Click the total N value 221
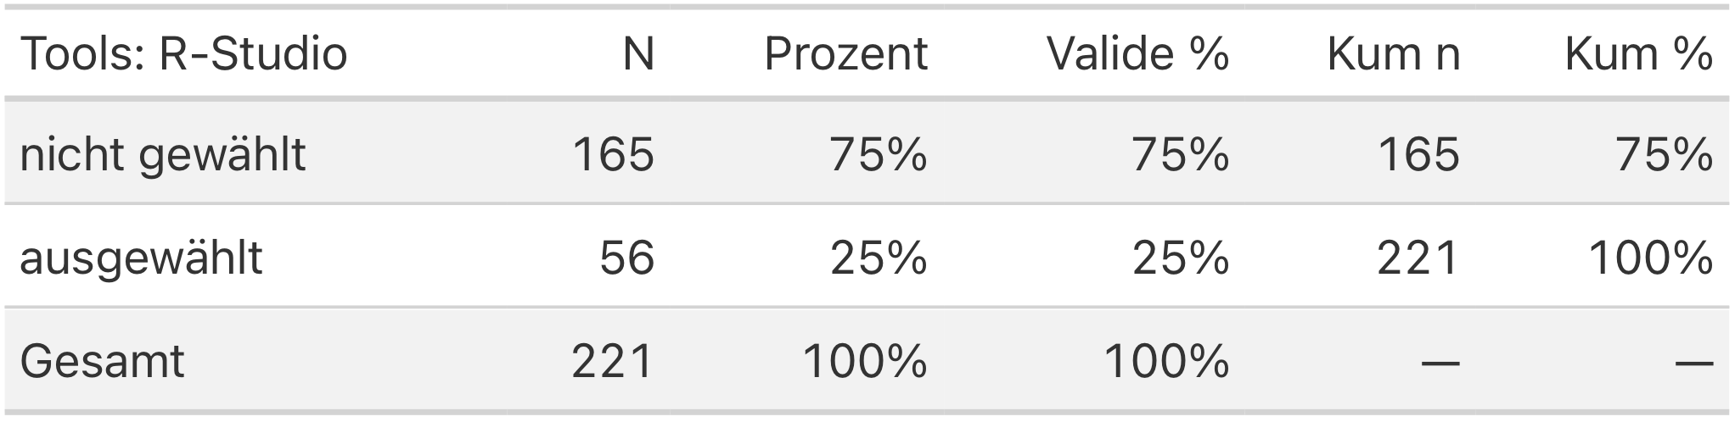 [x=613, y=361]
